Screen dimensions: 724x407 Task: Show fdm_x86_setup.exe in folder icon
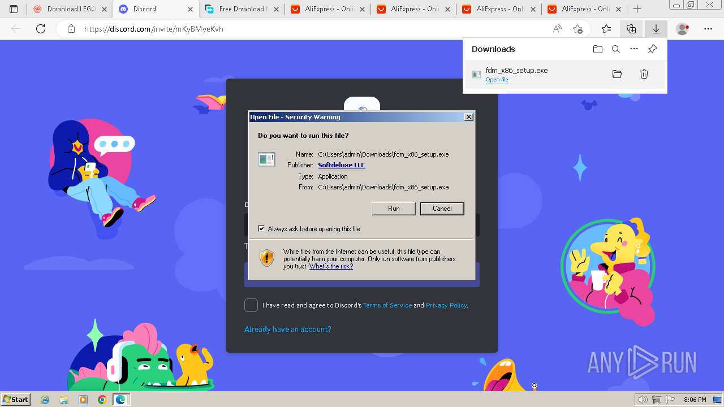pyautogui.click(x=617, y=74)
